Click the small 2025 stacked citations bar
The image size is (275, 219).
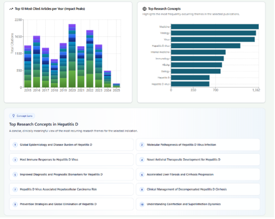click(116, 86)
